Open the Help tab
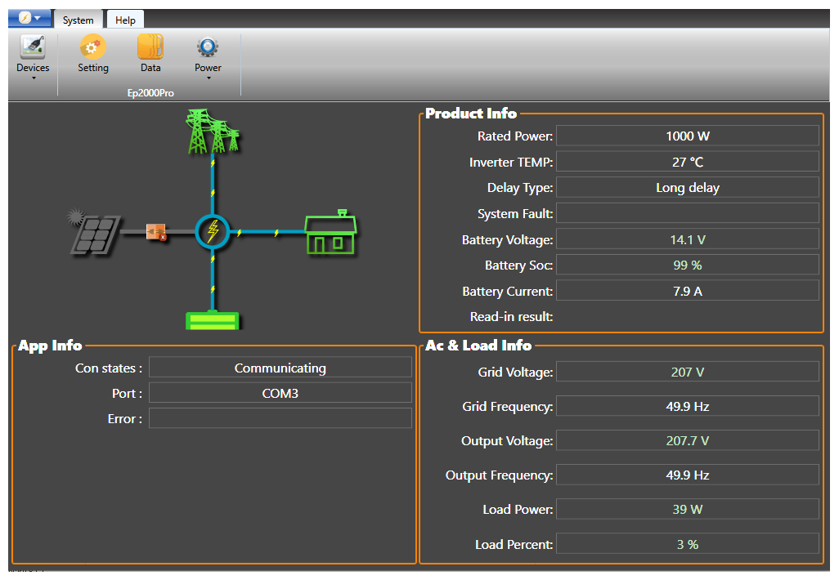The height and width of the screenshot is (580, 839). [125, 20]
